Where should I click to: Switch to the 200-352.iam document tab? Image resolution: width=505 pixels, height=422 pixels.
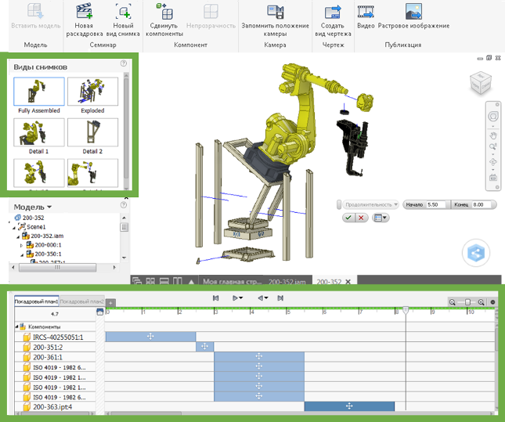[x=287, y=282]
